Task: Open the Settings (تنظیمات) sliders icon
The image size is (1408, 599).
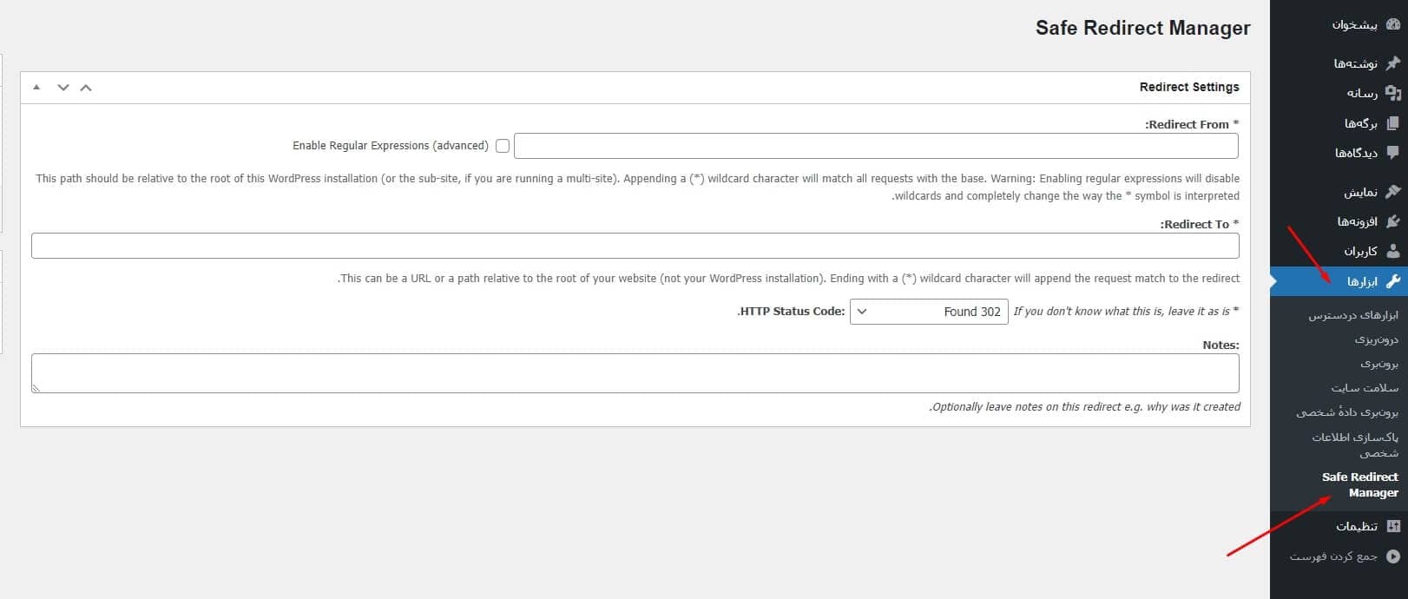Action: click(1392, 526)
